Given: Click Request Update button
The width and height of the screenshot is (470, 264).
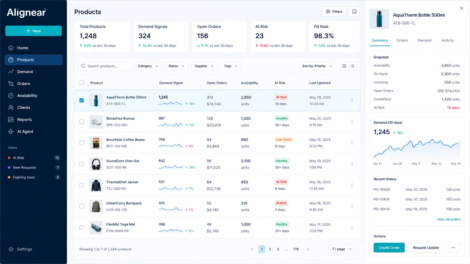Looking at the screenshot, I should [x=426, y=248].
